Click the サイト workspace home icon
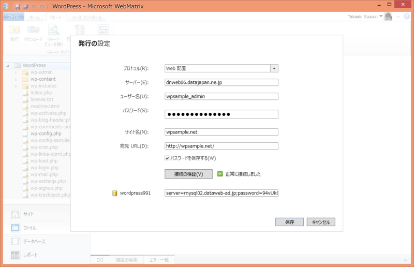Viewport: 414px width, 267px height. point(15,214)
